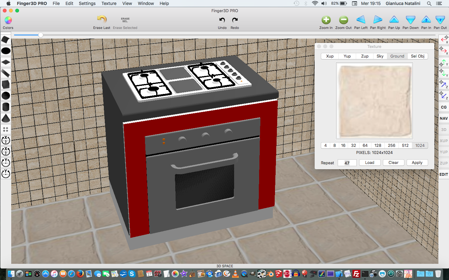This screenshot has height=280, width=449.
Task: Open the File menu
Action: [56, 3]
